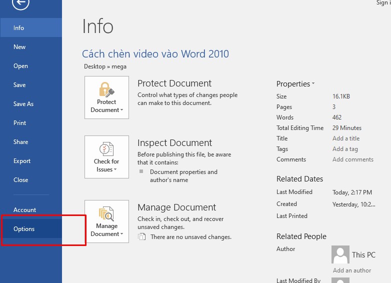
Task: Expand the Properties dropdown
Action: click(x=295, y=84)
